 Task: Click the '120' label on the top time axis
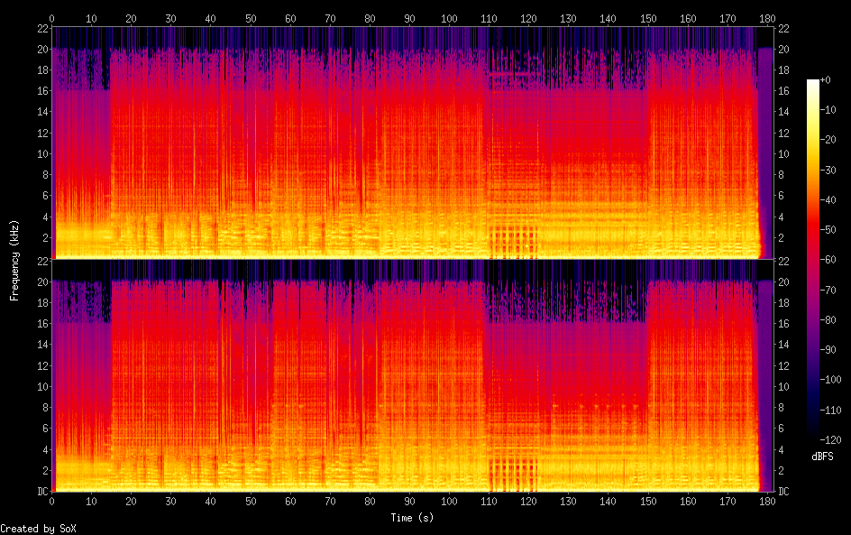tap(528, 18)
